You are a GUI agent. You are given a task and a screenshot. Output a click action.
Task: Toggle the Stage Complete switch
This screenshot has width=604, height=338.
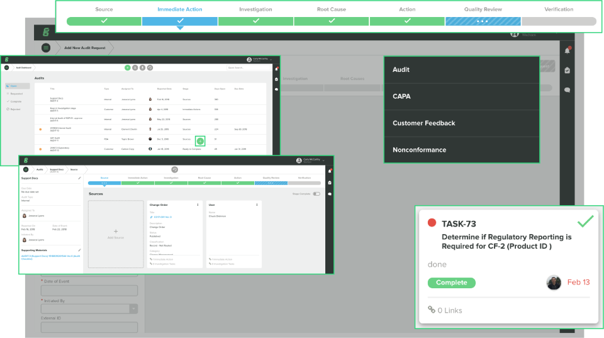(x=316, y=194)
